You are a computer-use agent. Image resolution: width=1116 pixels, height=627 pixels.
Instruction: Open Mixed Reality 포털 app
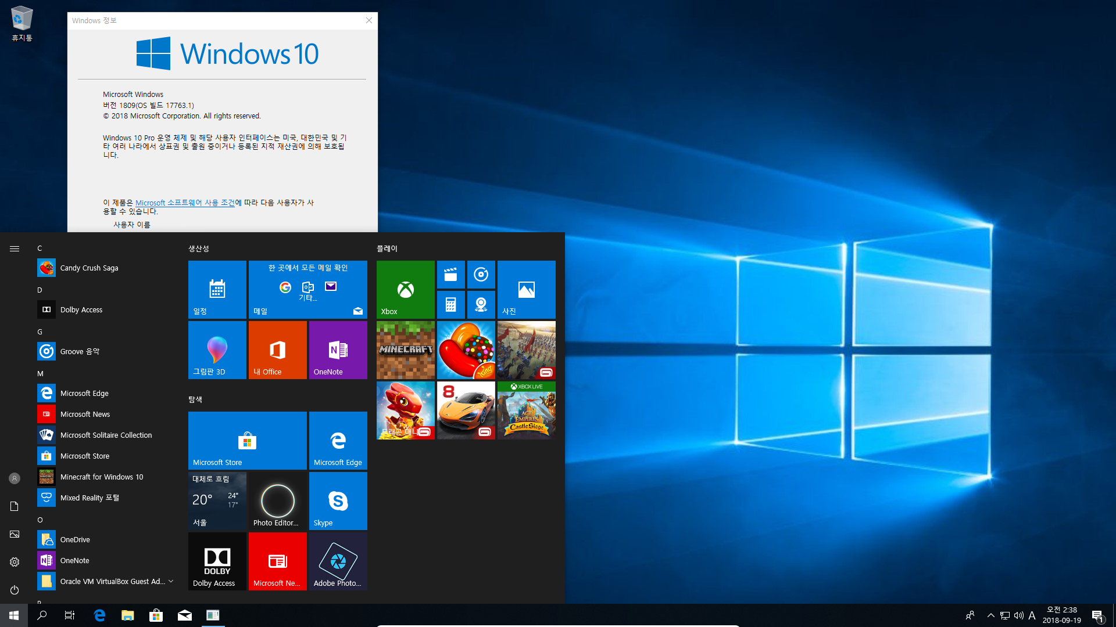(105, 498)
